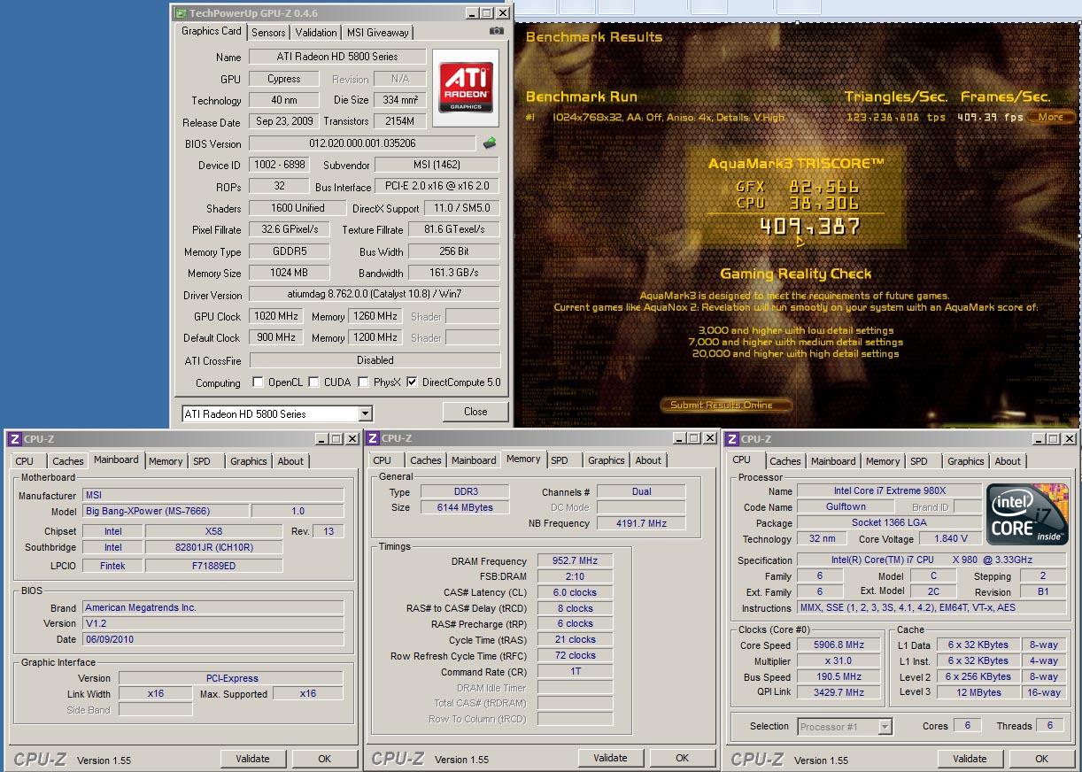Image resolution: width=1082 pixels, height=772 pixels.
Task: Open the MSI Giveaway tab
Action: click(x=377, y=33)
